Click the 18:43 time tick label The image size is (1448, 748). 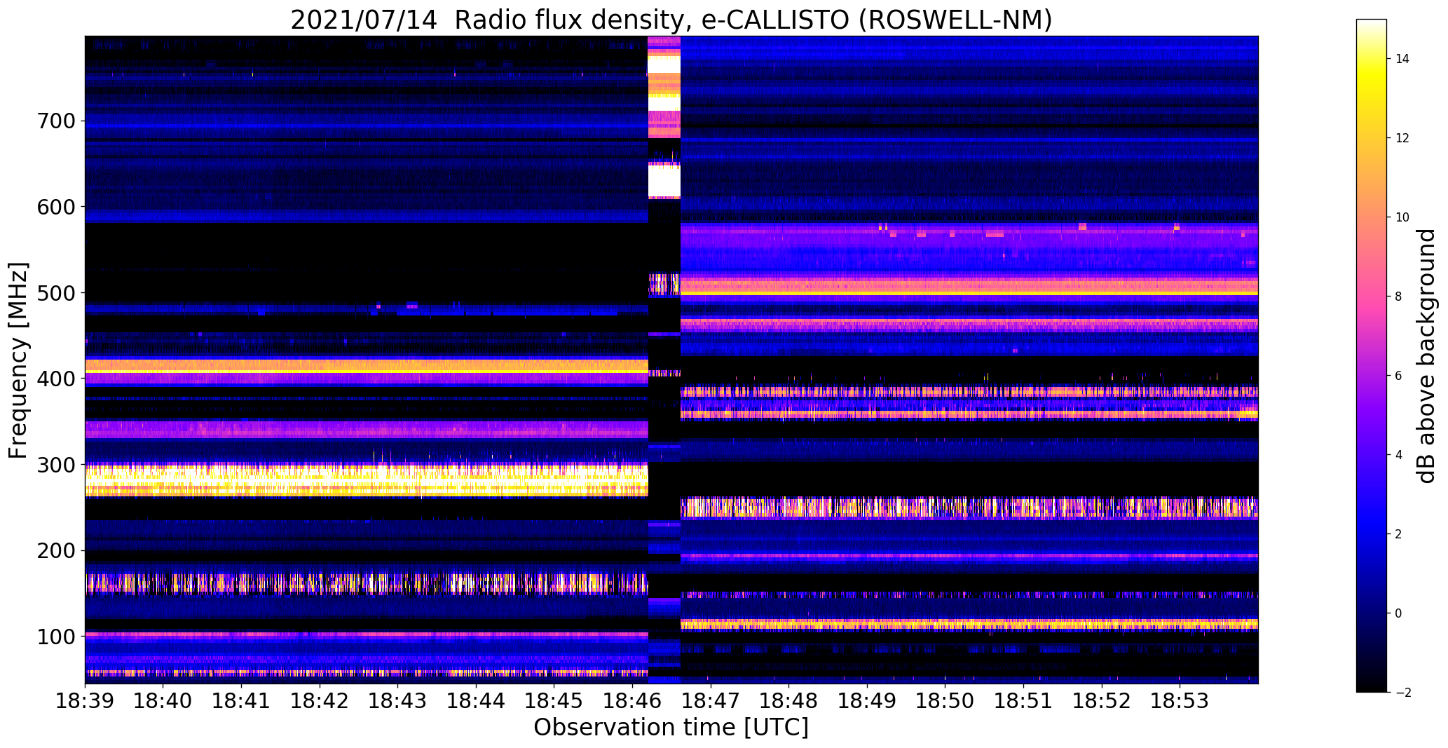click(x=397, y=701)
